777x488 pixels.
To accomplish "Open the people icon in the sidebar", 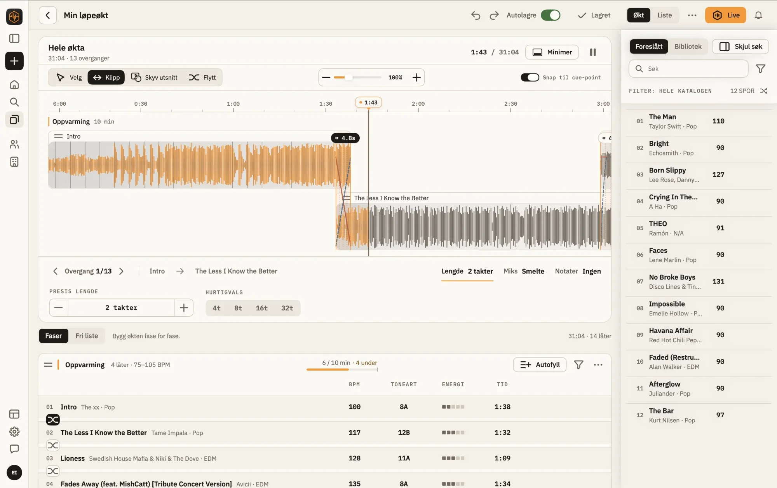I will [x=14, y=144].
